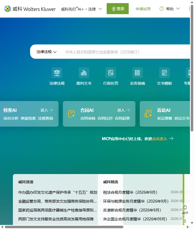Open the 法律法规 scales icon
This screenshot has width=194, height=229.
click(57, 73)
